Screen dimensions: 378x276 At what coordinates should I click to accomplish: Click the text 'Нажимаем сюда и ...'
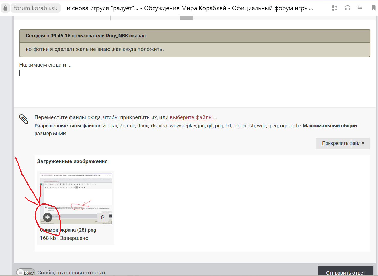coord(45,65)
